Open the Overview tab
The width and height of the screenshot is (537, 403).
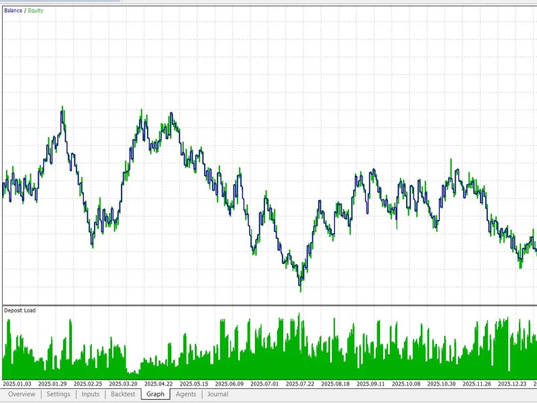tap(21, 394)
